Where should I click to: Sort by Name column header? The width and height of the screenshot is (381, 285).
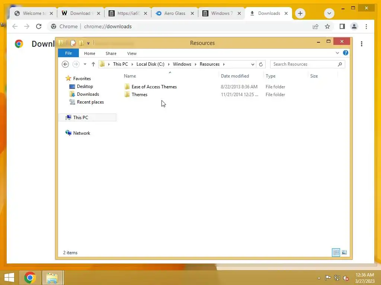point(130,76)
